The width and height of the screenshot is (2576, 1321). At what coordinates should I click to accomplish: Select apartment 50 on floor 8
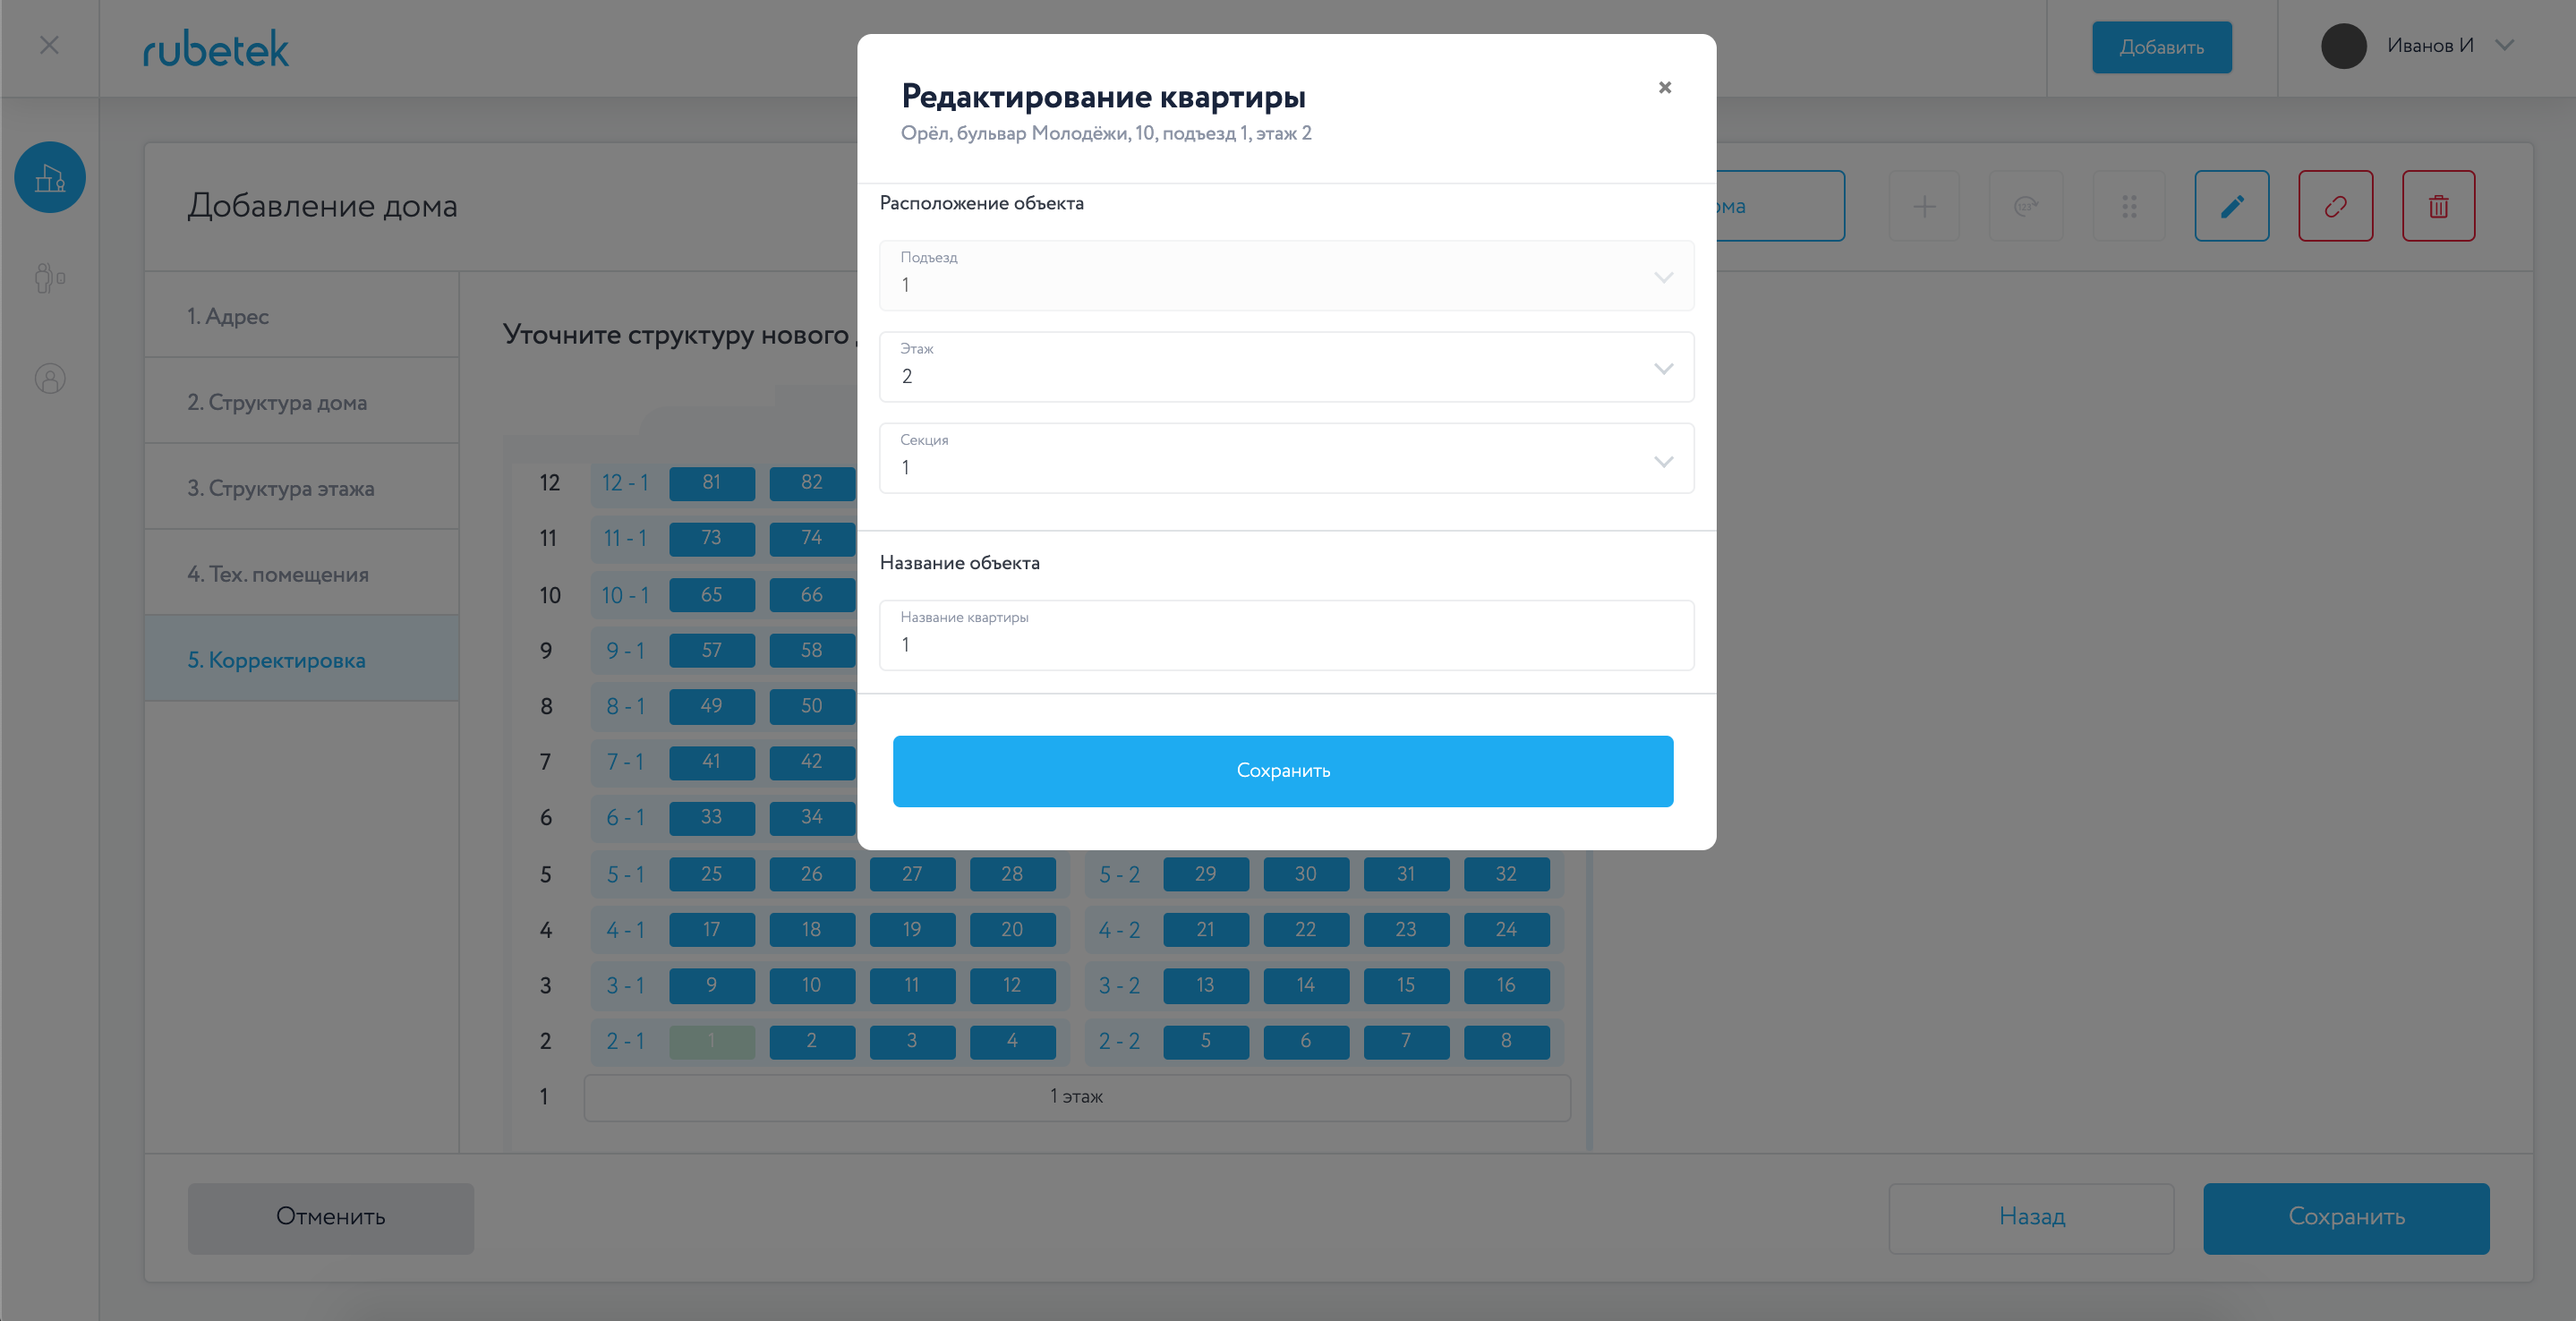click(811, 706)
